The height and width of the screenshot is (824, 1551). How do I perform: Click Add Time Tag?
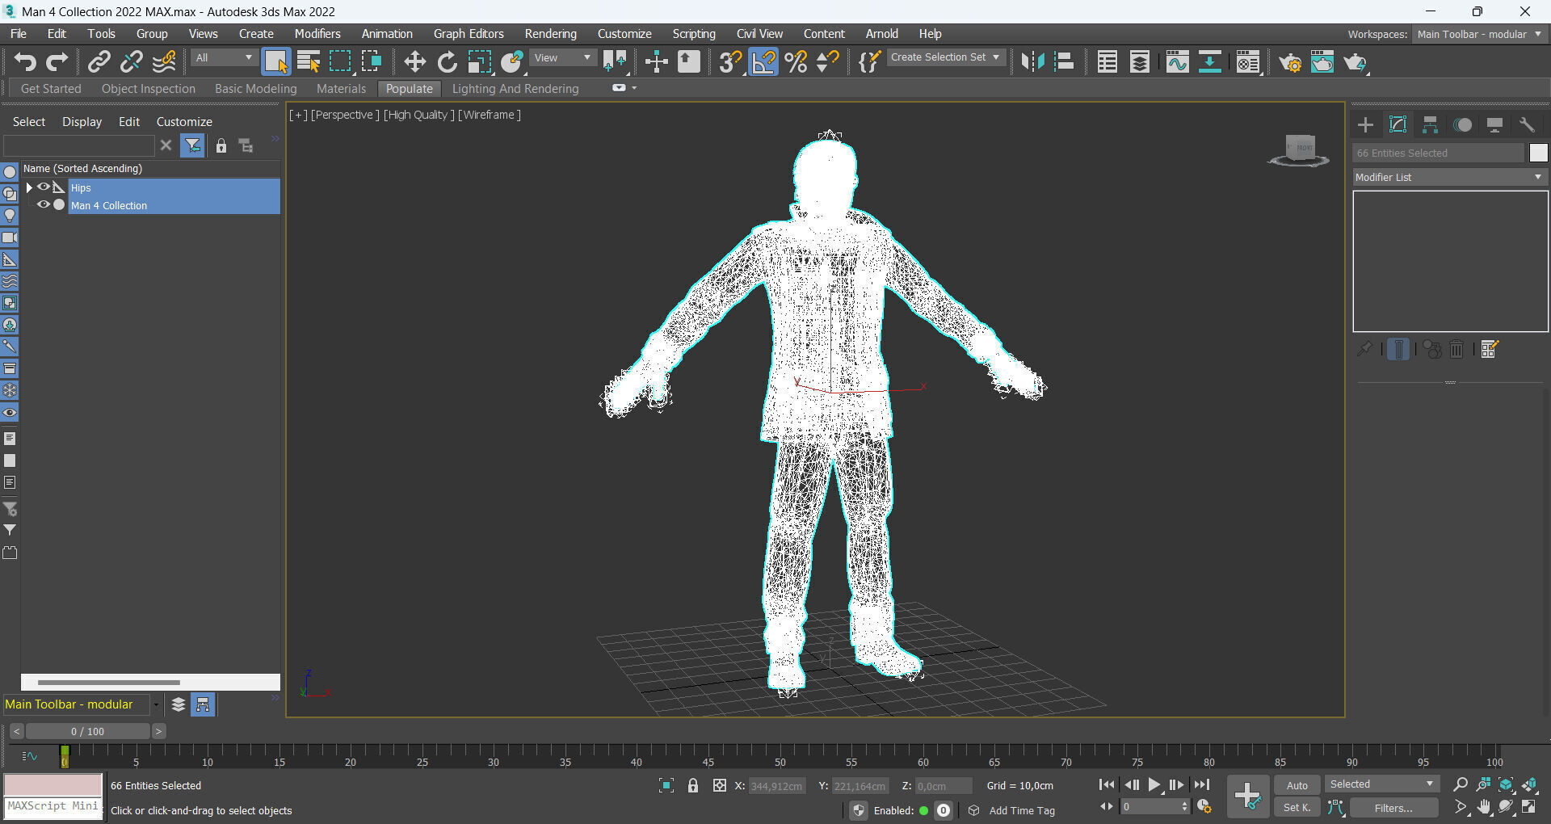point(1022,810)
